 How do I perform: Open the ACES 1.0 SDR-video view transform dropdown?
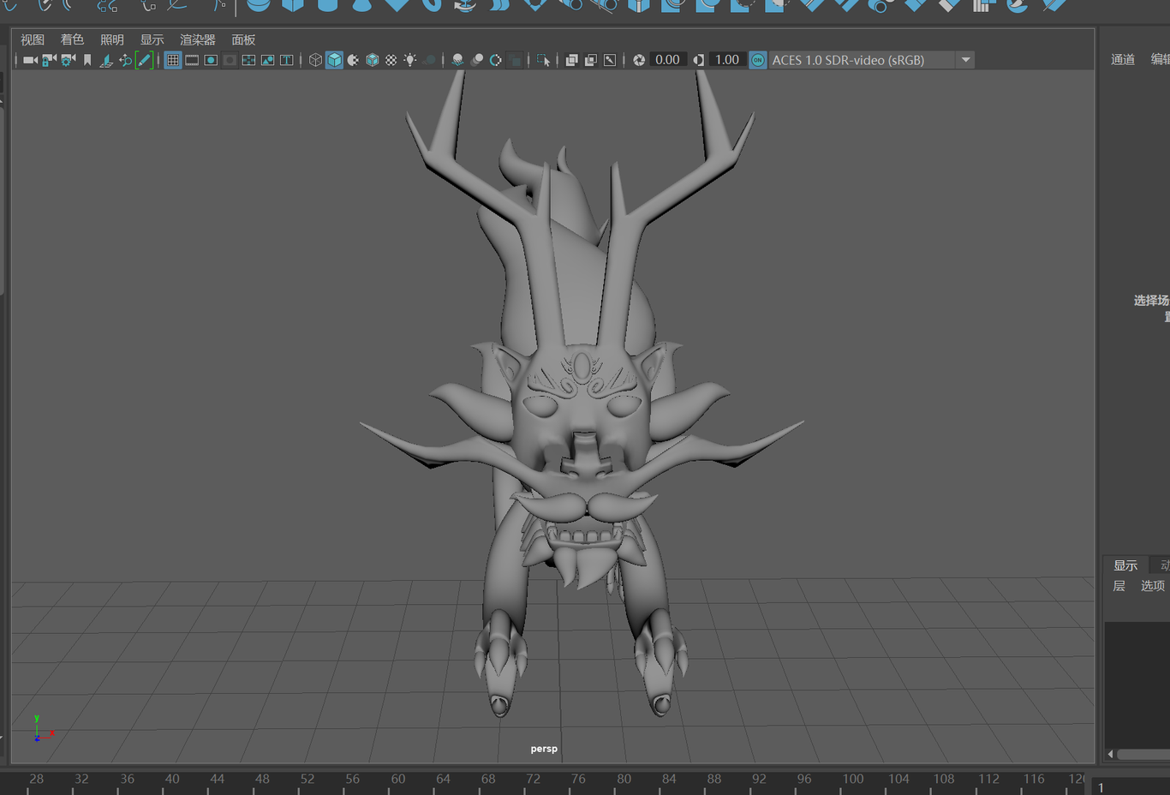871,60
